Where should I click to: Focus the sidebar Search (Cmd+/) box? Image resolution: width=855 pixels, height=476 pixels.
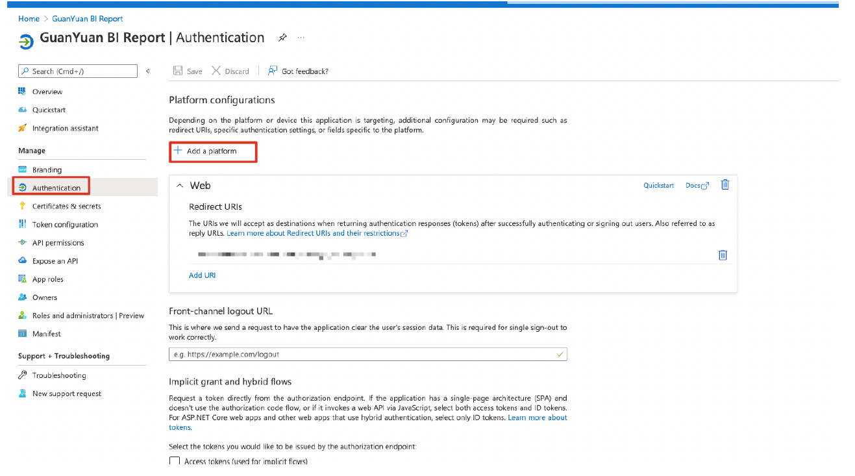tap(78, 71)
